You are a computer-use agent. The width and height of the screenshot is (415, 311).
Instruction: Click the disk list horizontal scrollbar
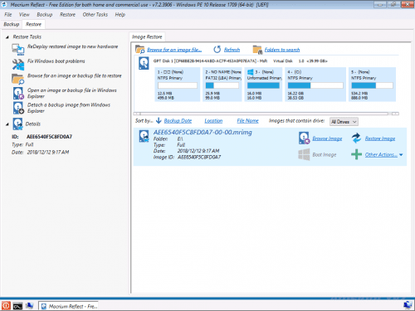(x=266, y=114)
